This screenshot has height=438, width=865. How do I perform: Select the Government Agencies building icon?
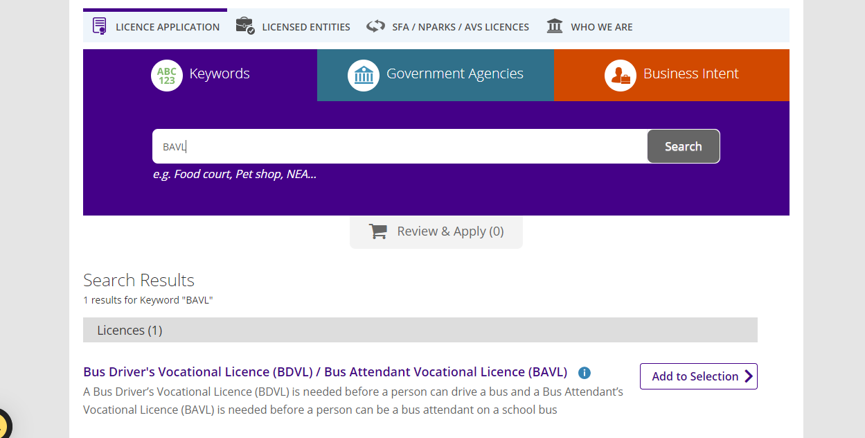364,76
